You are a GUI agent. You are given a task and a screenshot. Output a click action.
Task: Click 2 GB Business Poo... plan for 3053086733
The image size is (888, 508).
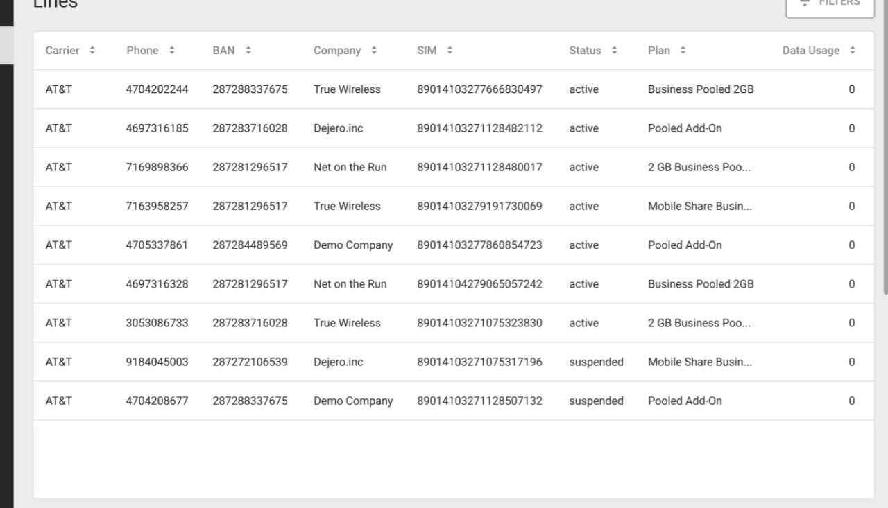(x=699, y=323)
